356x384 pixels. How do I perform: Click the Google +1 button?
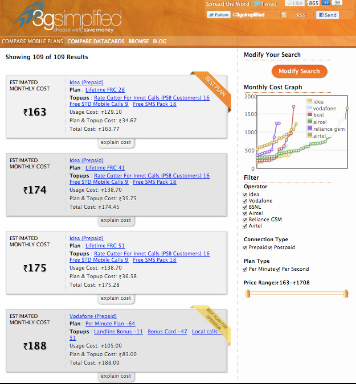pyautogui.click(x=326, y=3)
